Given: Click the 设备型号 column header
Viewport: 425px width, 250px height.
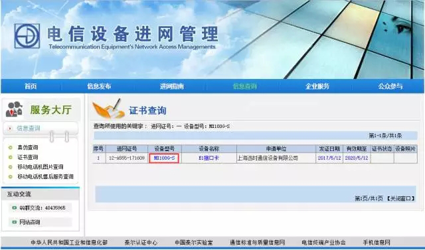Looking at the screenshot, I should coord(165,149).
